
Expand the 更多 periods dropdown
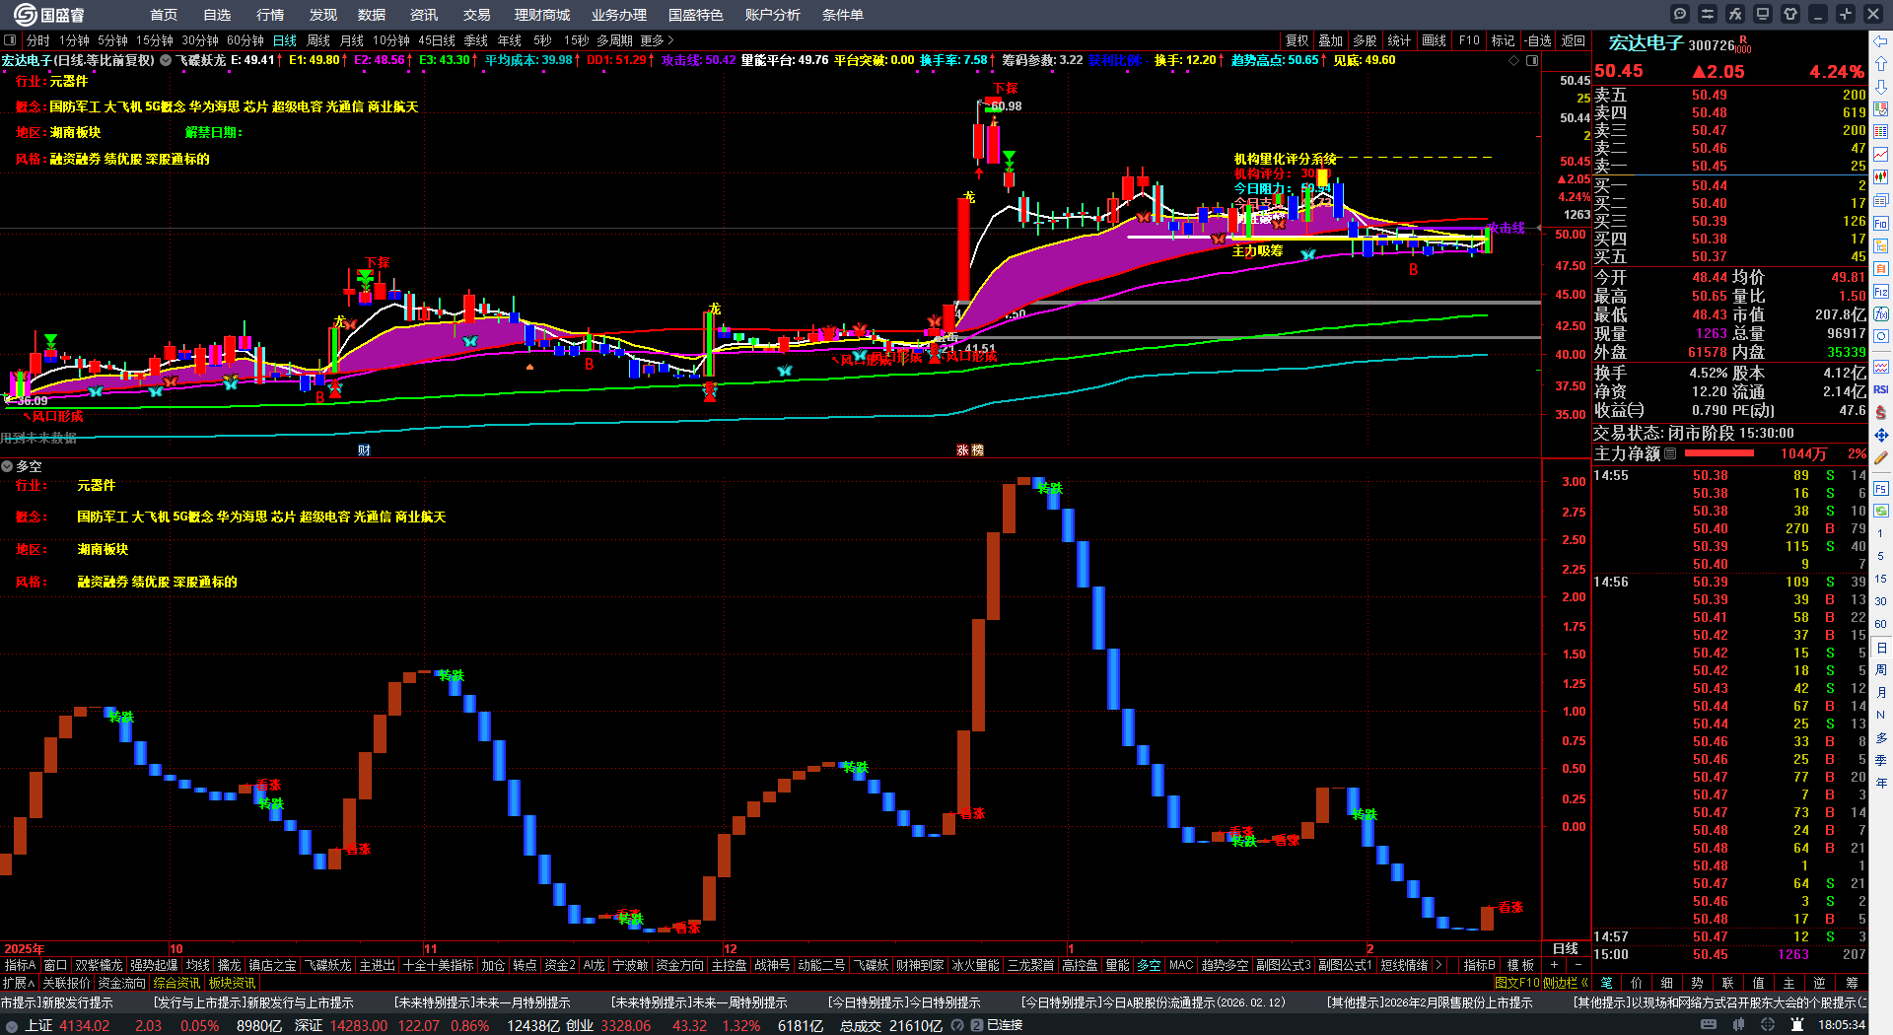(657, 40)
